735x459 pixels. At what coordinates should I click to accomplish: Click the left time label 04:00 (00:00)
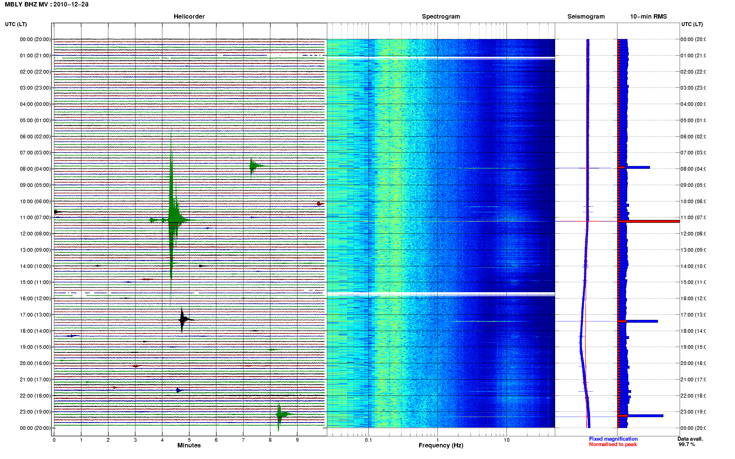pyautogui.click(x=35, y=104)
